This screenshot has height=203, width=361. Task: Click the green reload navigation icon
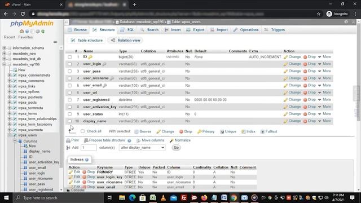coord(43,32)
